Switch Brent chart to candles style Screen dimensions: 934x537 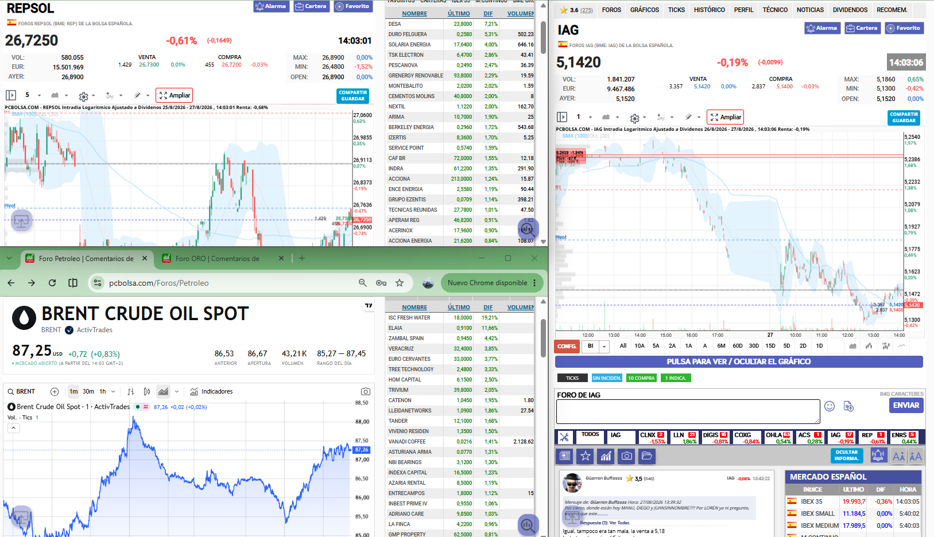(147, 391)
